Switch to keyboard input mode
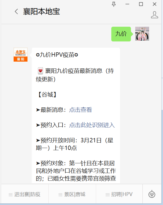Viewport: 163px width, 205px height. [152, 194]
